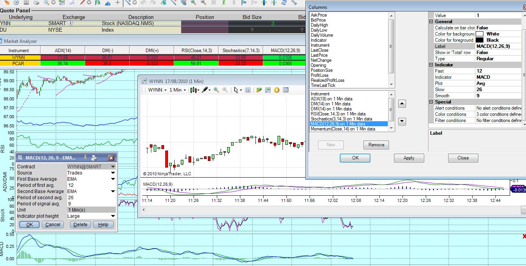Click the green zoom-in magnifier in top toolbar
Image resolution: width=526 pixels, height=266 pixels.
click(x=193, y=3)
